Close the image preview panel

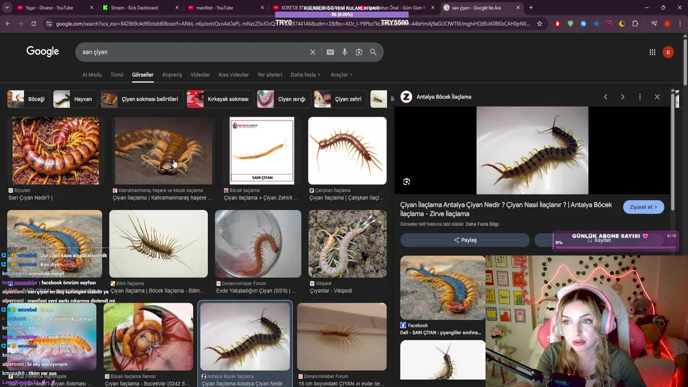point(657,97)
